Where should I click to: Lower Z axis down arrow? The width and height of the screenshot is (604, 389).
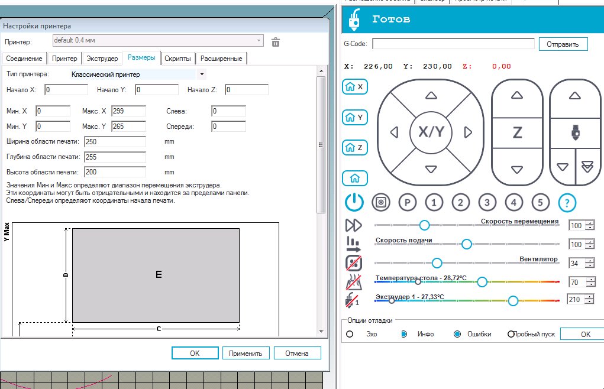[x=517, y=169]
